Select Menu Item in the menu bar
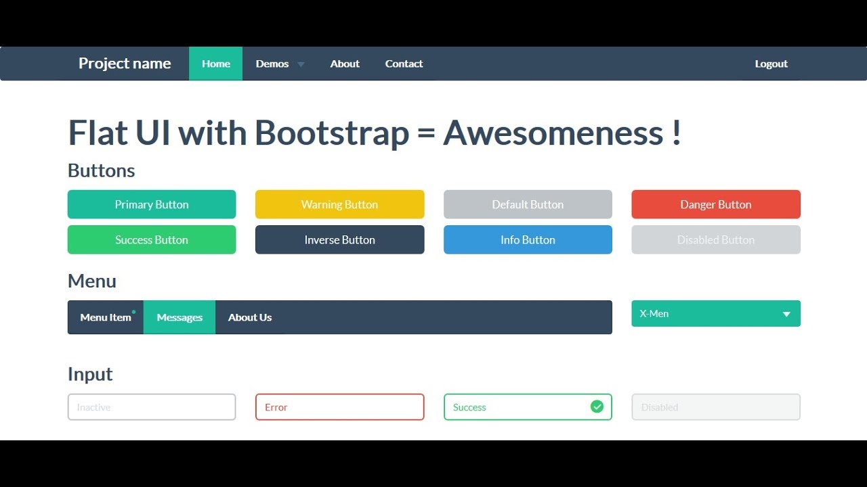867x487 pixels. [x=106, y=317]
